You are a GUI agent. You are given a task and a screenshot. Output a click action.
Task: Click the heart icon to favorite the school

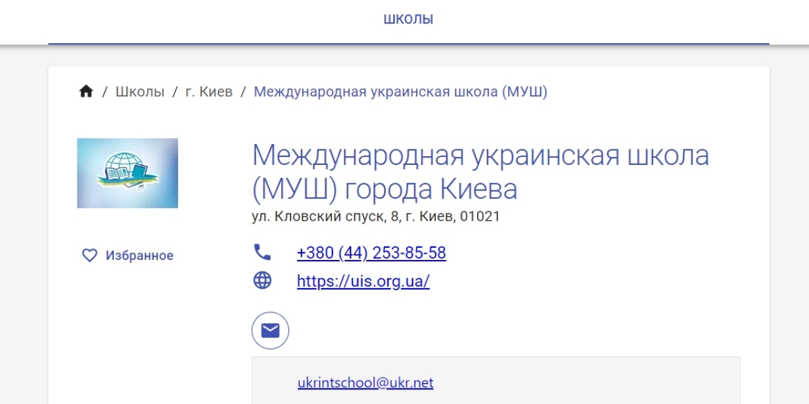(90, 255)
